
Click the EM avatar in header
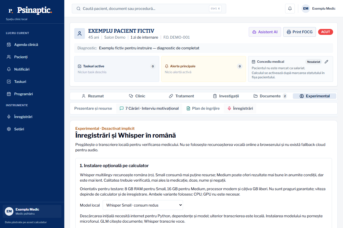(306, 9)
